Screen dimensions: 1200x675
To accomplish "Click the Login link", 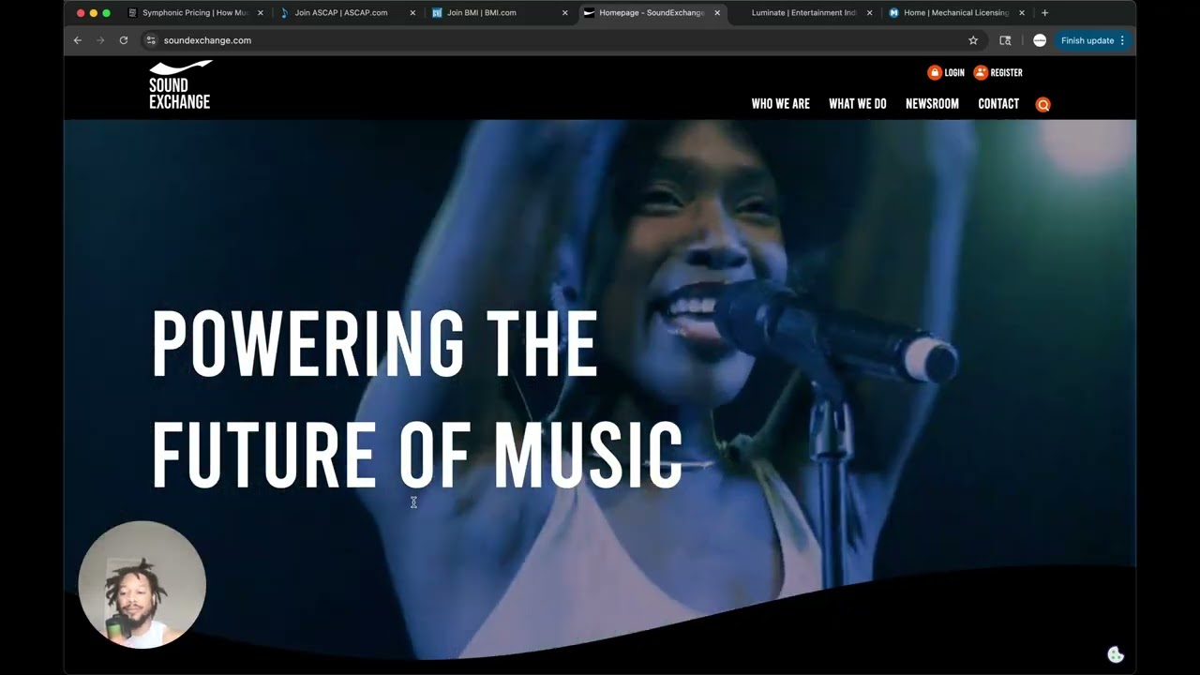I will click(x=954, y=72).
